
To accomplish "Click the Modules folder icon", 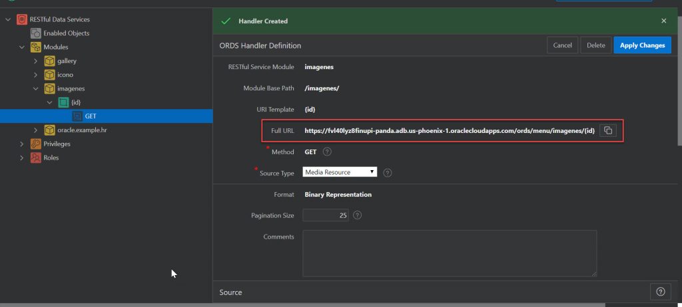I will point(36,47).
